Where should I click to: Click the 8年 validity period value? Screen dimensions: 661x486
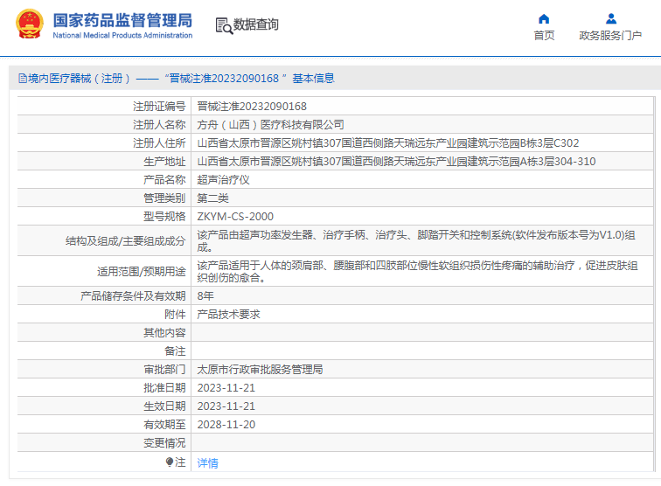205,295
